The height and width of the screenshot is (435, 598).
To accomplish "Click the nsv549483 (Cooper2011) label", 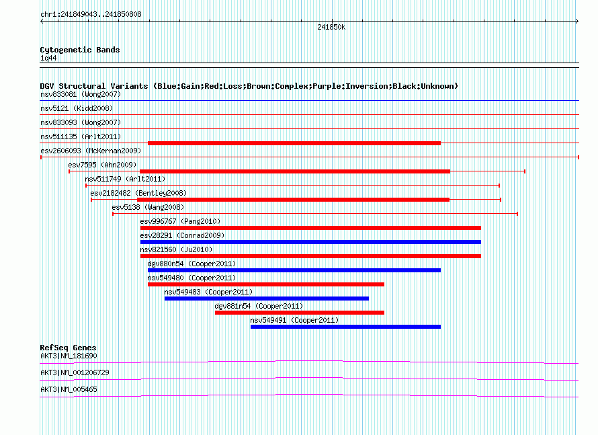I will point(208,292).
